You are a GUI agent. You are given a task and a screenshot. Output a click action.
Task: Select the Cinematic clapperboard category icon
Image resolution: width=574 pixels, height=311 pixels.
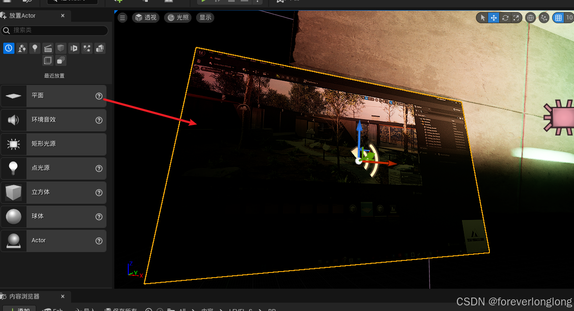(48, 48)
